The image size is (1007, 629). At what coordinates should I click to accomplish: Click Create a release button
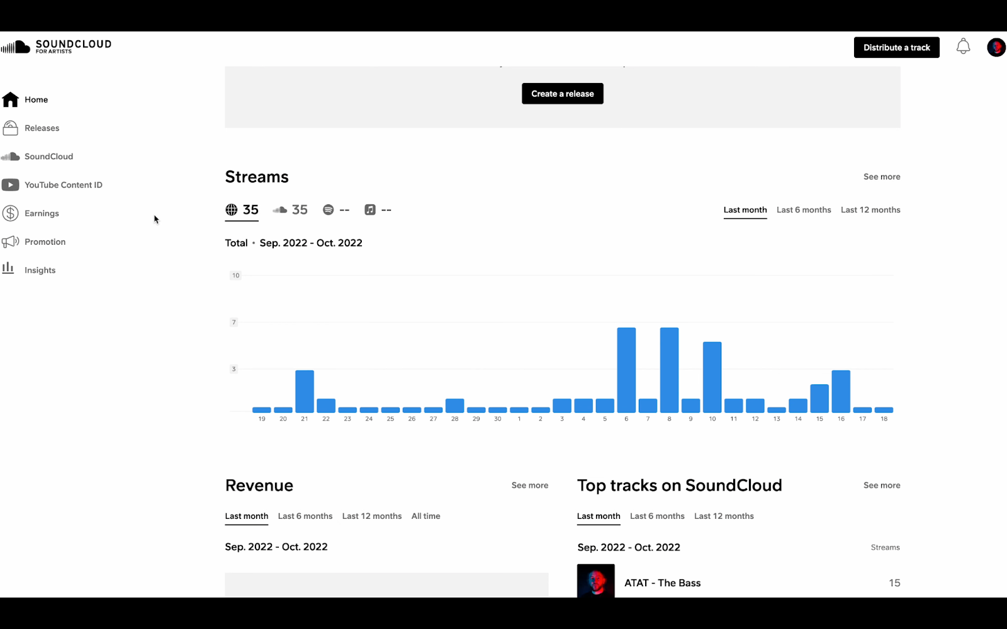coord(563,94)
